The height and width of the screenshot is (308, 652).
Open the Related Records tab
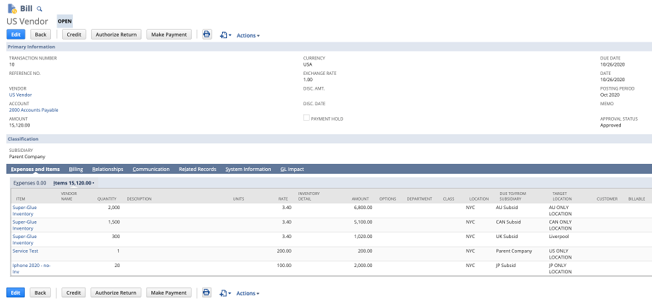(197, 170)
